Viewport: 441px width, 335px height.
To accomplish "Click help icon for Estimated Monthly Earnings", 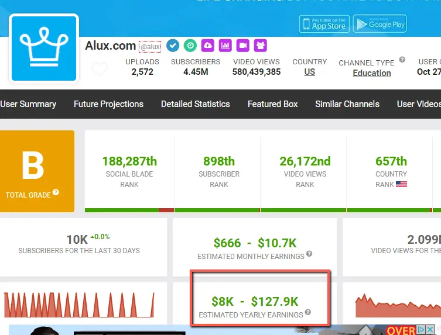I will (x=309, y=254).
